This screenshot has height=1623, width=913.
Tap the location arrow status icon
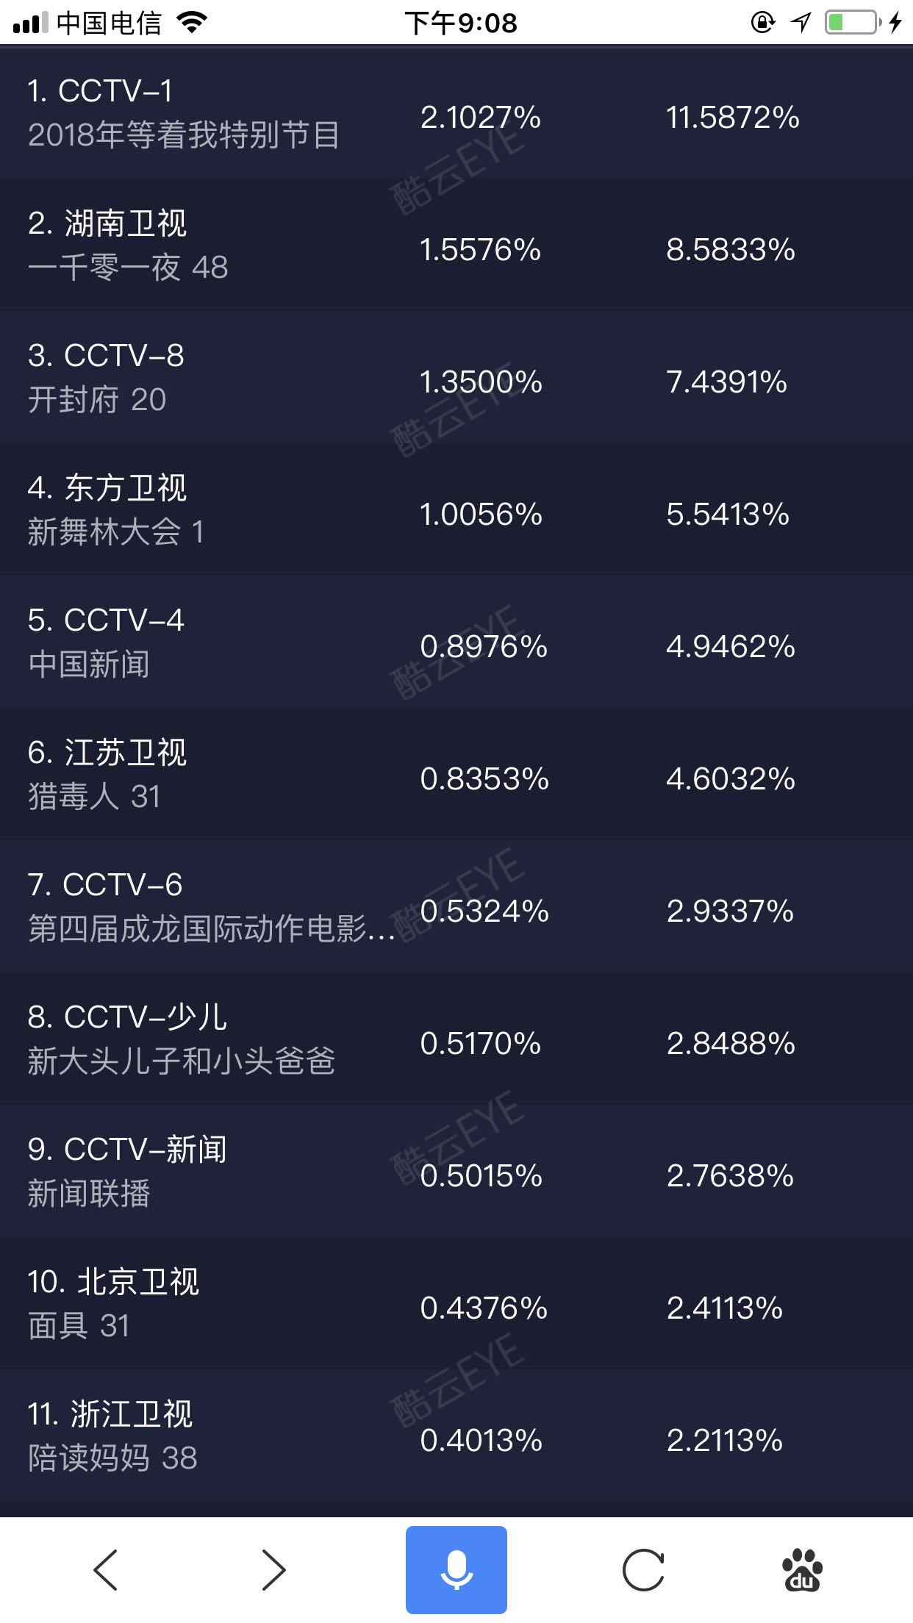coord(801,22)
